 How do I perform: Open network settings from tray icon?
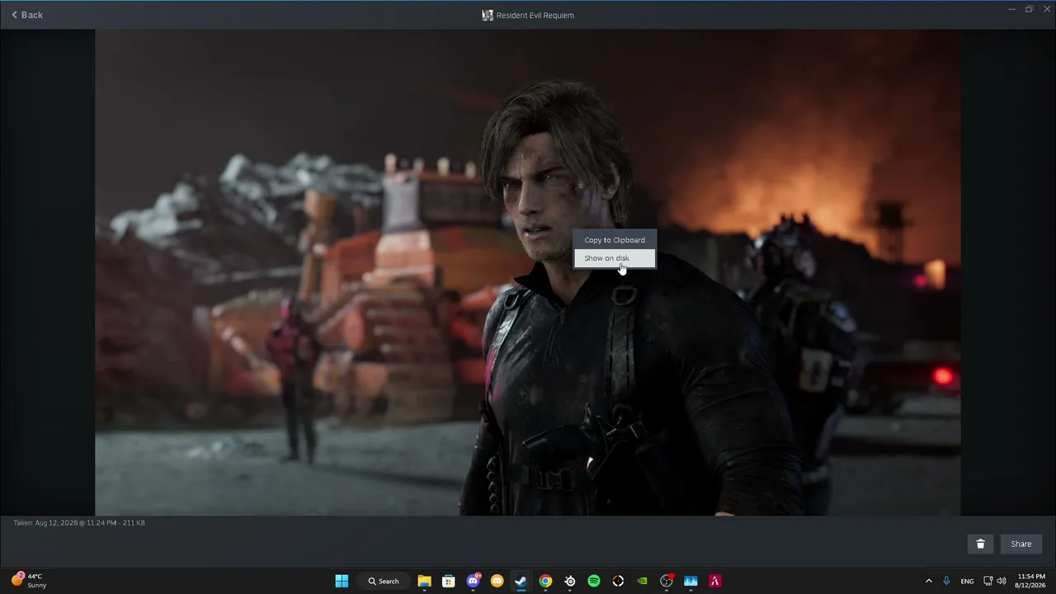tap(988, 581)
